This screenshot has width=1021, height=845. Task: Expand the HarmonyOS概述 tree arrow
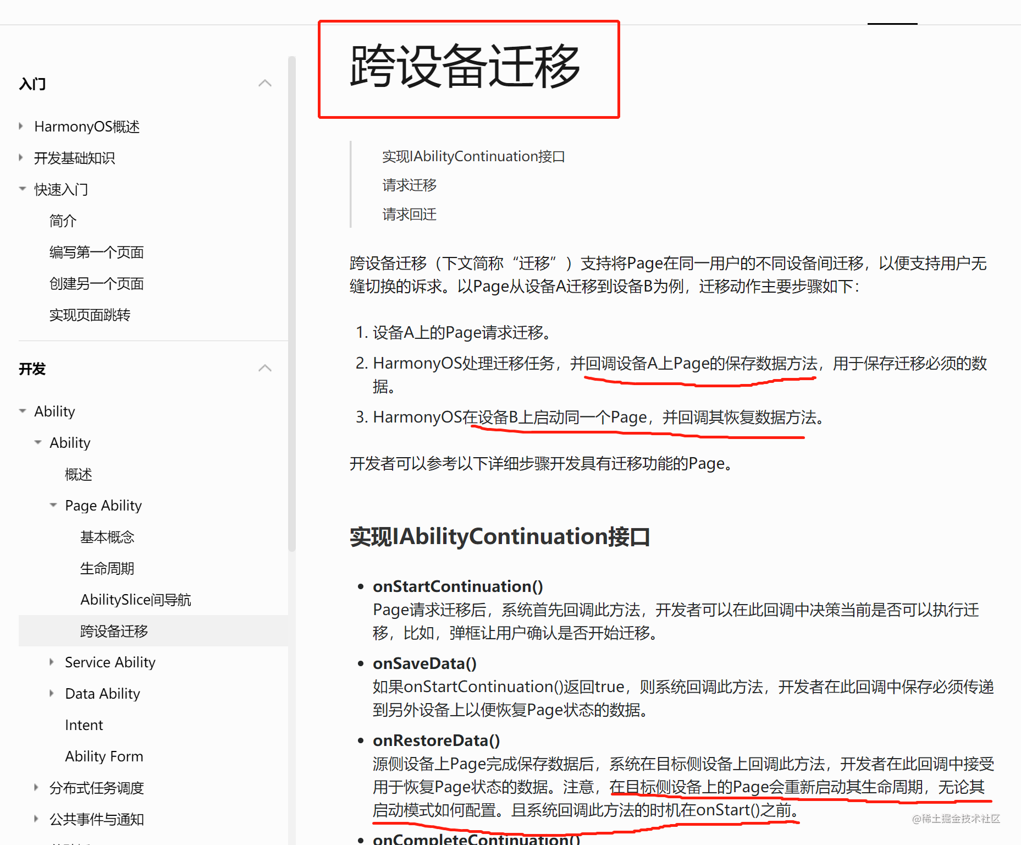point(21,126)
